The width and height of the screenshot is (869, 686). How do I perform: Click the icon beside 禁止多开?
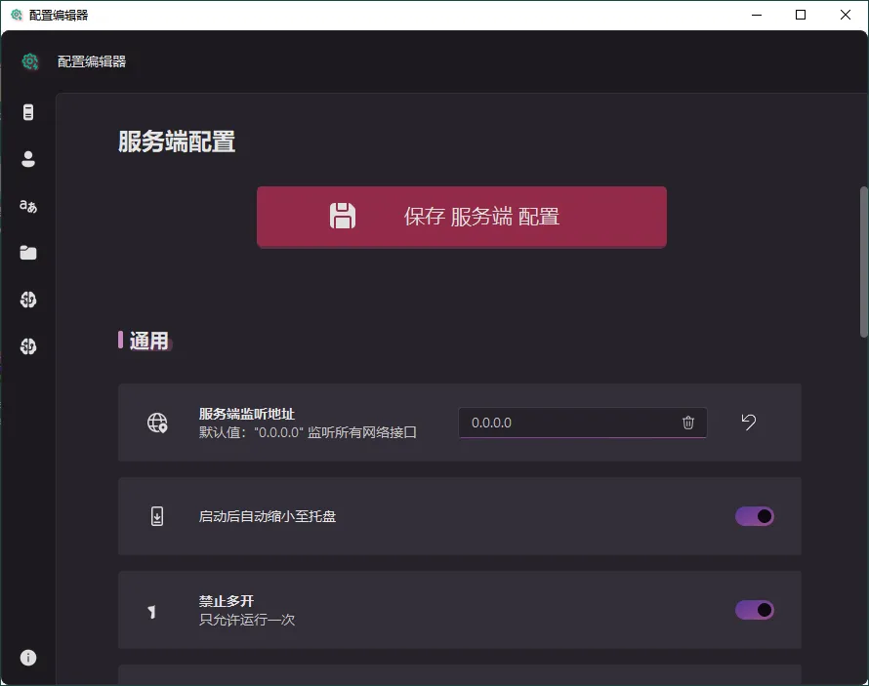pyautogui.click(x=151, y=610)
